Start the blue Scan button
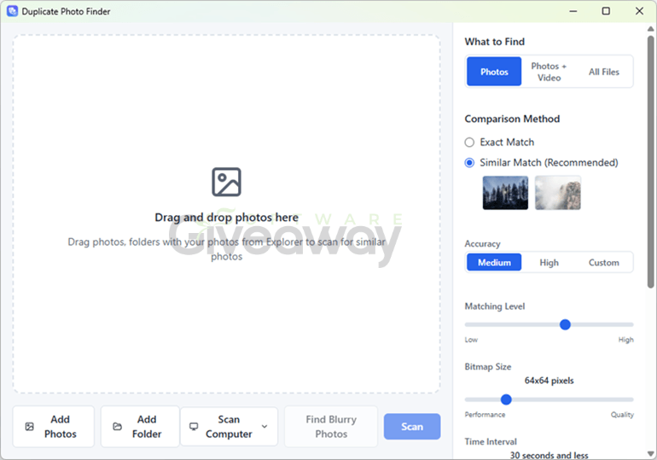The width and height of the screenshot is (657, 460). [412, 427]
